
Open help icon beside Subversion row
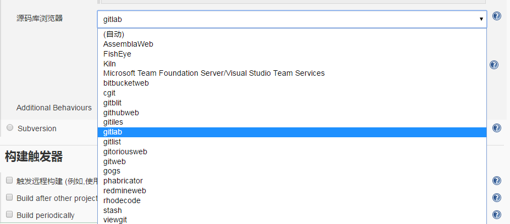click(x=496, y=128)
